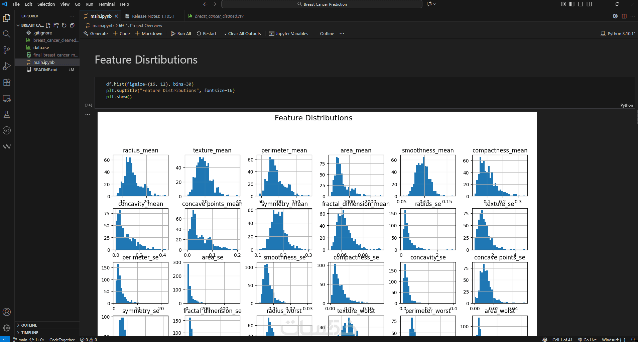Create a new folder in explorer
638x342 pixels.
56,25
